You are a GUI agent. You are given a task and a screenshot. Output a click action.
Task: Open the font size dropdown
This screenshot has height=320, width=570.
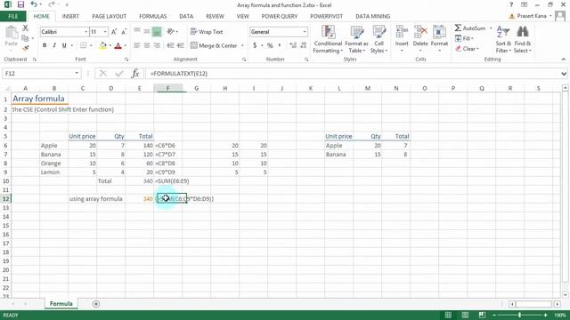pos(105,32)
